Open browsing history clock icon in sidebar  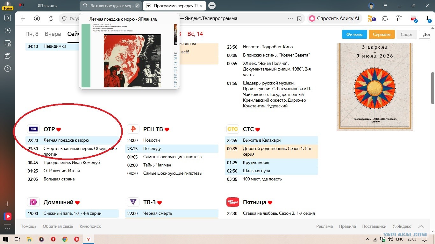[8, 30]
